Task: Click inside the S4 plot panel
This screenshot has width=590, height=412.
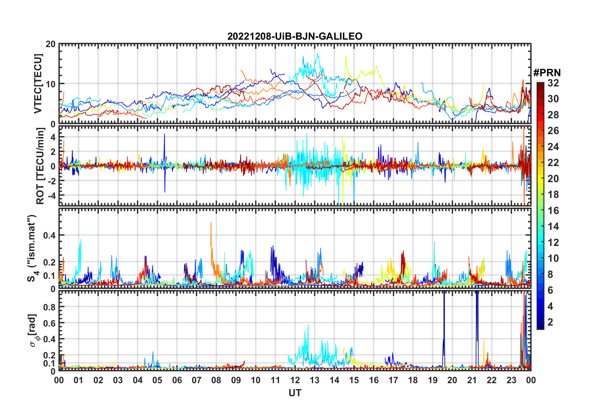Action: click(295, 248)
